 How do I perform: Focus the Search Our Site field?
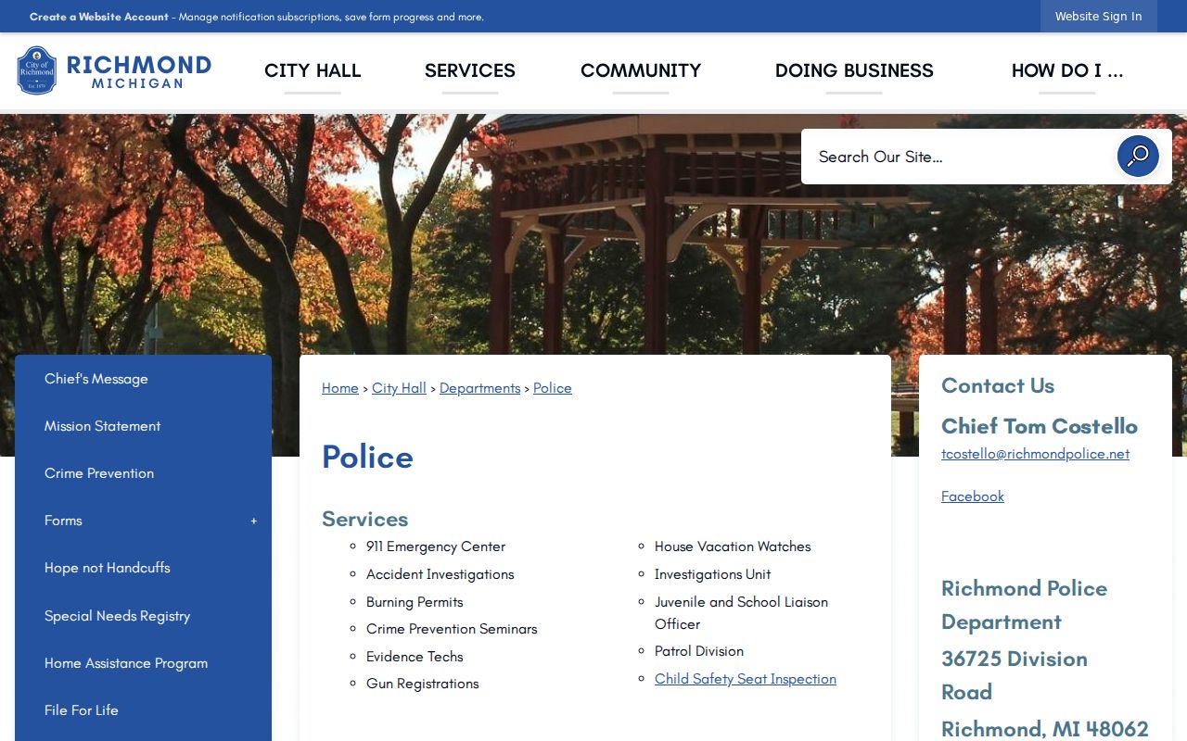tap(960, 157)
